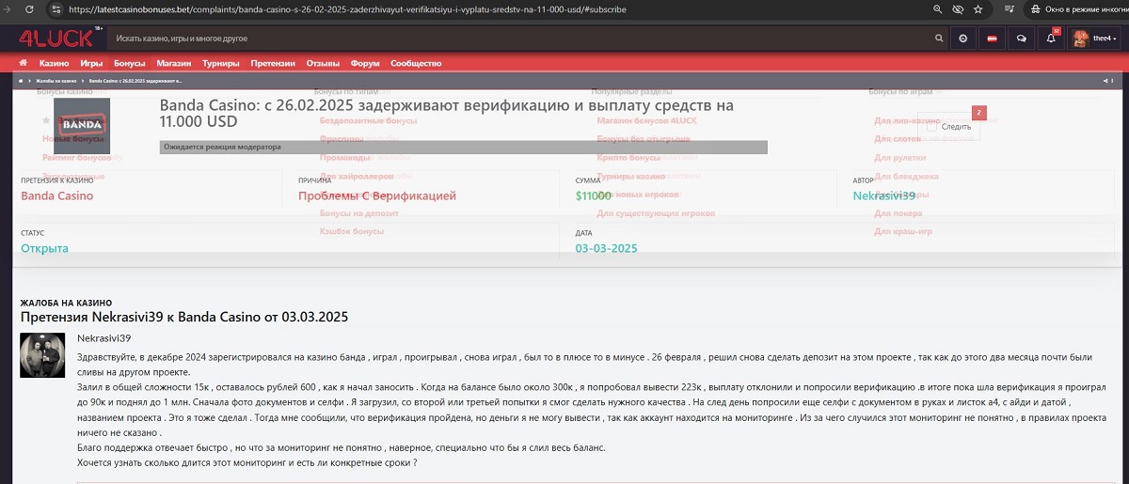Viewport: 1129px width, 484px height.
Task: Click the magnifier search icon in the site header
Action: click(938, 39)
